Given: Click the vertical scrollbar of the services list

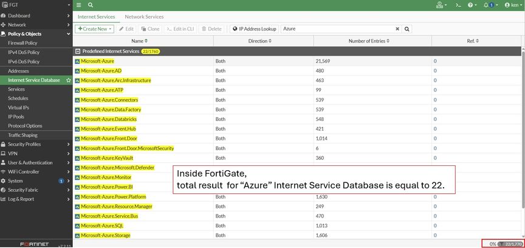Looking at the screenshot, I should [x=522, y=122].
